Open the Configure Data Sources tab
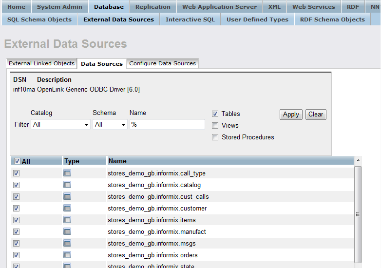The image size is (381, 268). 162,63
